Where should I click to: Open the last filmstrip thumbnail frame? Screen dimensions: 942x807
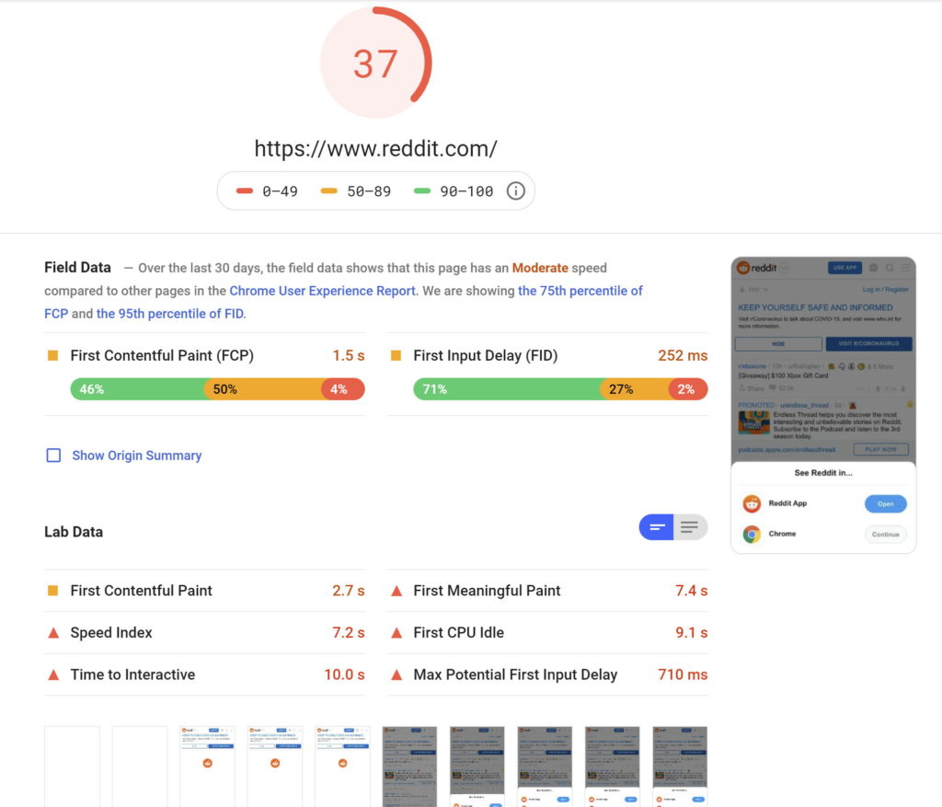coord(680,767)
